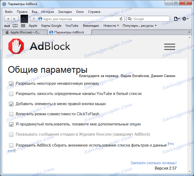This screenshot has width=194, height=176.
Task: Go back with the left arrow button
Action: [8, 19]
